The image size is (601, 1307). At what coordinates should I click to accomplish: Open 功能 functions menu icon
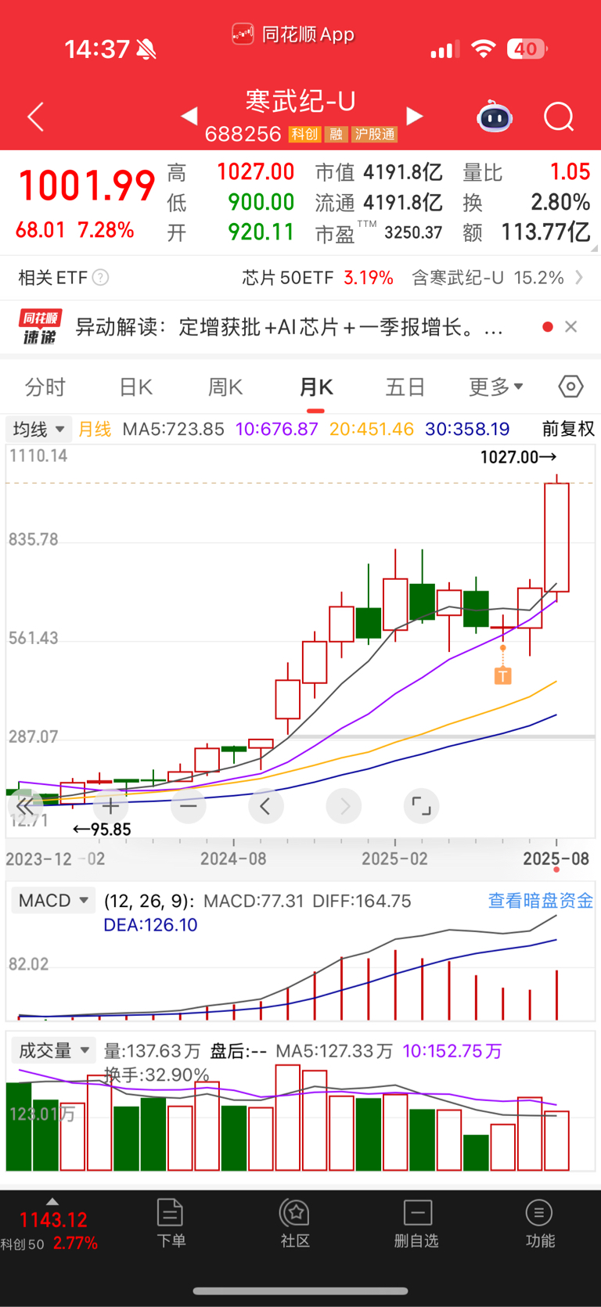539,1223
